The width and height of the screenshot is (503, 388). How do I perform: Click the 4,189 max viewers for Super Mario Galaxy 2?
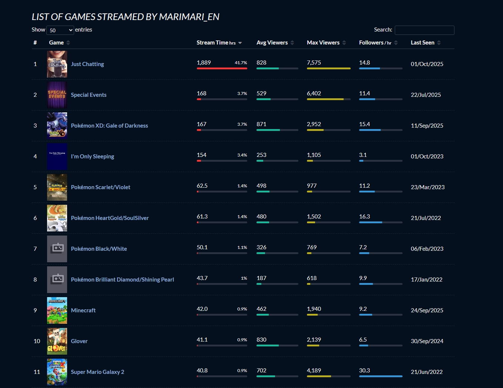point(314,371)
